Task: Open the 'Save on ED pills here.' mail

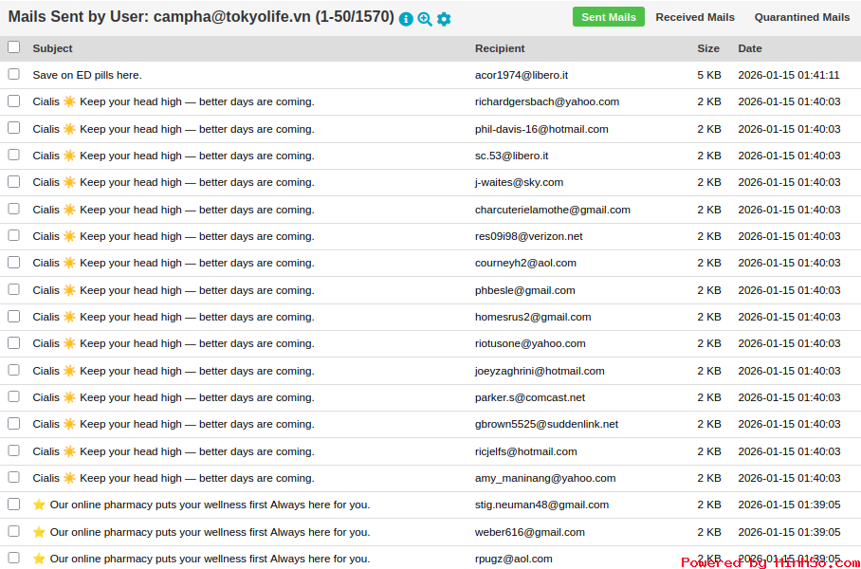Action: pos(87,75)
